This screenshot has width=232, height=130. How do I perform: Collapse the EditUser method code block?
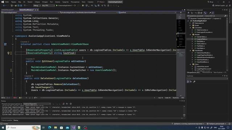13,61
